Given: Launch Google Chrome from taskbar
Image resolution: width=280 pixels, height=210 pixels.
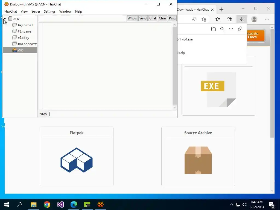Looking at the screenshot, I should [x=47, y=205].
